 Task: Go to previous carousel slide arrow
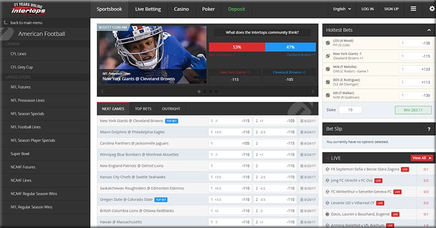tap(102, 91)
